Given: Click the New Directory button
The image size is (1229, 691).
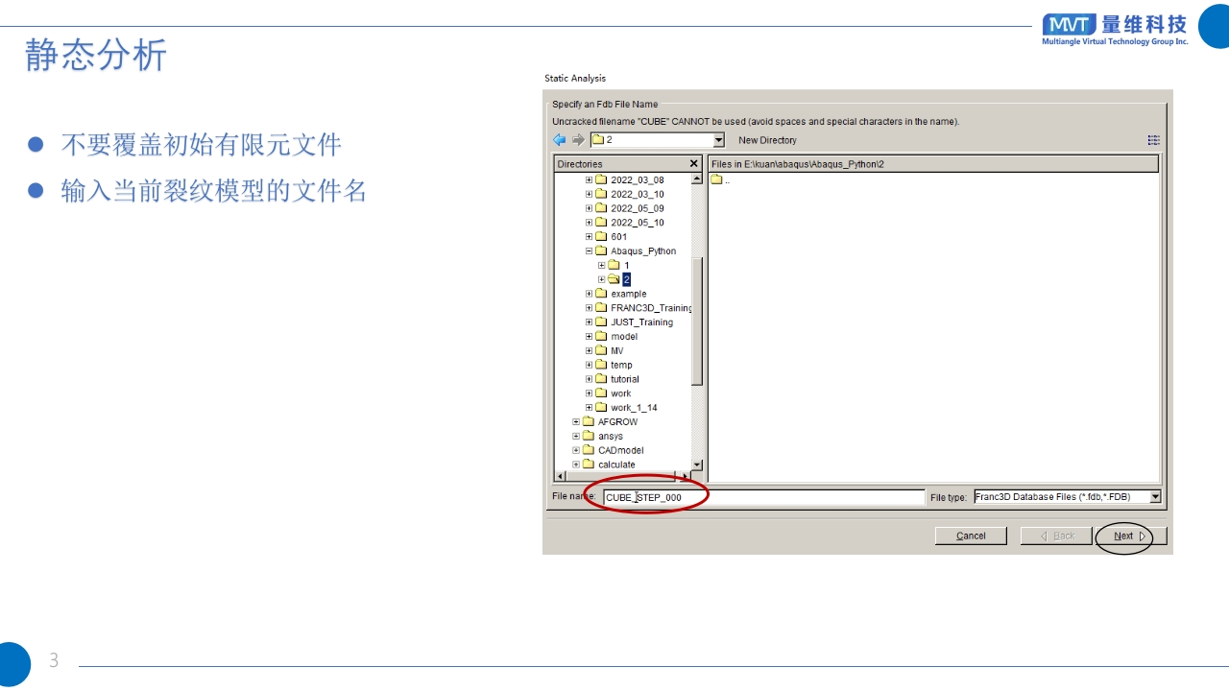Looking at the screenshot, I should (767, 140).
